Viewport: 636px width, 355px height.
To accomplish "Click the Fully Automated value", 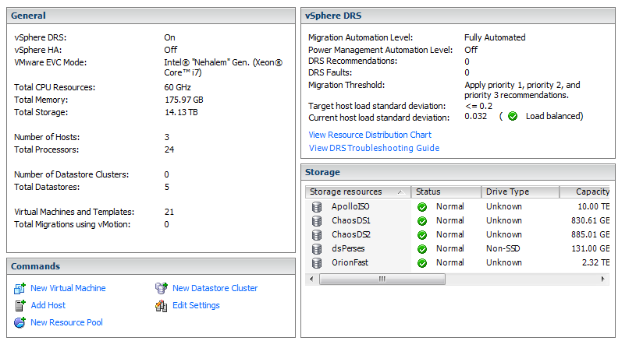I will 495,37.
